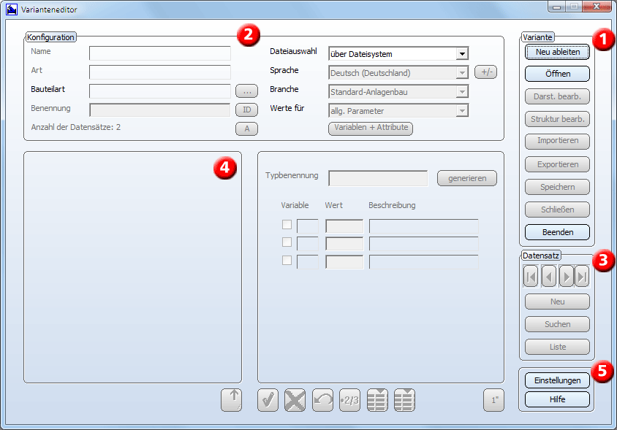This screenshot has height=430, width=617.
Task: Go to previous Datensatz record
Action: pos(548,277)
